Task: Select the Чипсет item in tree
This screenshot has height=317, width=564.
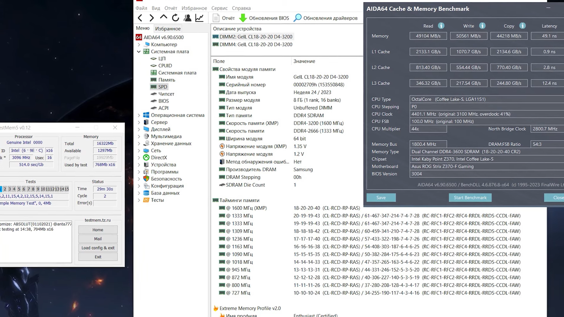Action: (x=166, y=94)
